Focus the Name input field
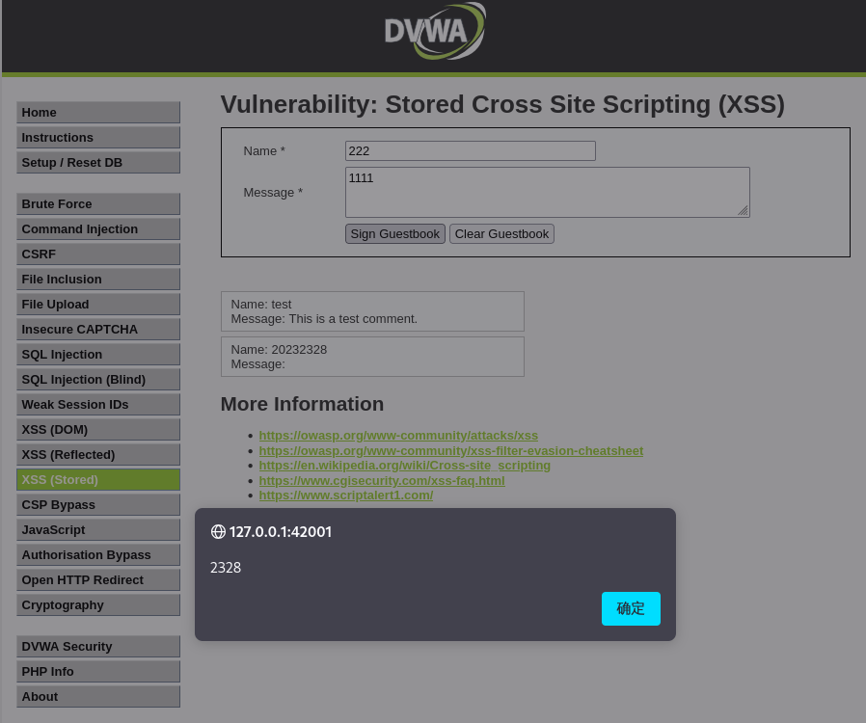The image size is (866, 723). point(470,150)
